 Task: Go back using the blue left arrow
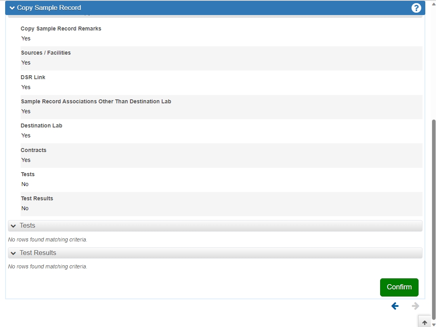395,306
